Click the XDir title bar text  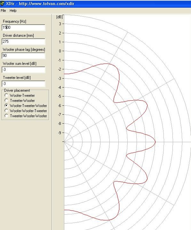point(40,4)
